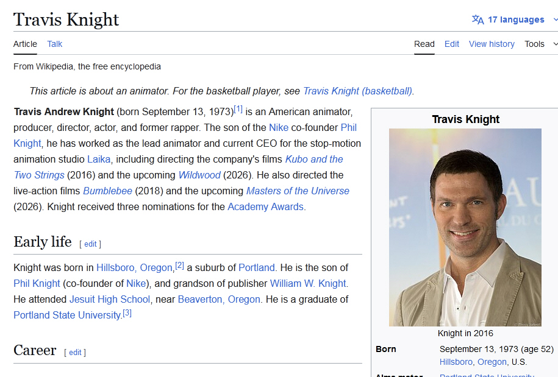Open citation reference [3]
Screen dimensions: 558x377
pyautogui.click(x=127, y=313)
